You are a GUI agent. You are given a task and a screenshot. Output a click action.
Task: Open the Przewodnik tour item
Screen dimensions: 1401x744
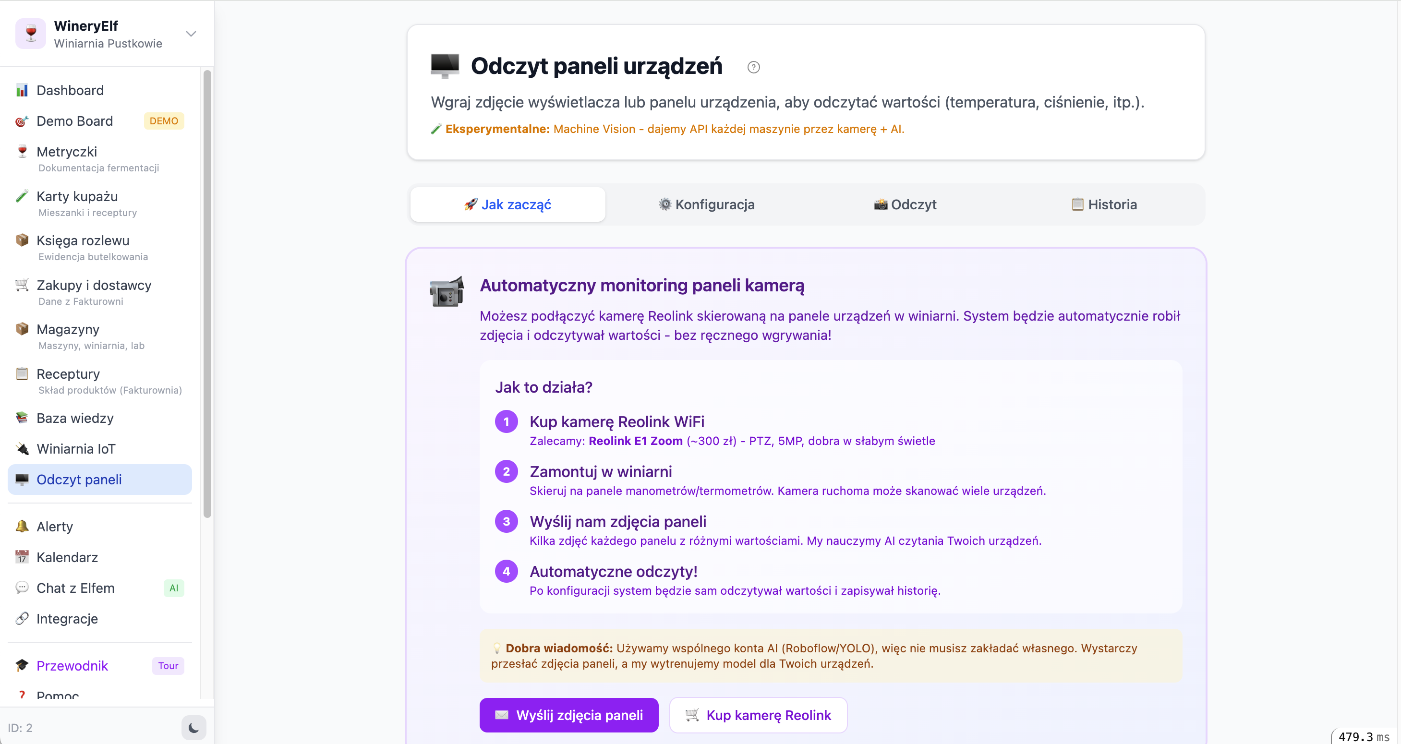(x=72, y=666)
